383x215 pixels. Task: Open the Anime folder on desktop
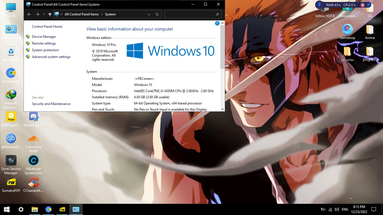[x=370, y=32]
